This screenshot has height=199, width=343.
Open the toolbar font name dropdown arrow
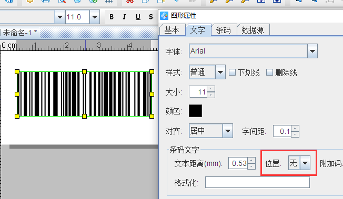[60, 17]
